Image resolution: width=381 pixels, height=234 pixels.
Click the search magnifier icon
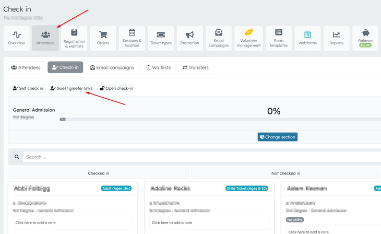pos(17,157)
